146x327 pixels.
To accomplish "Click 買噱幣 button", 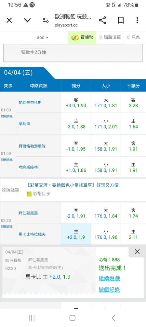I will tap(82, 38).
